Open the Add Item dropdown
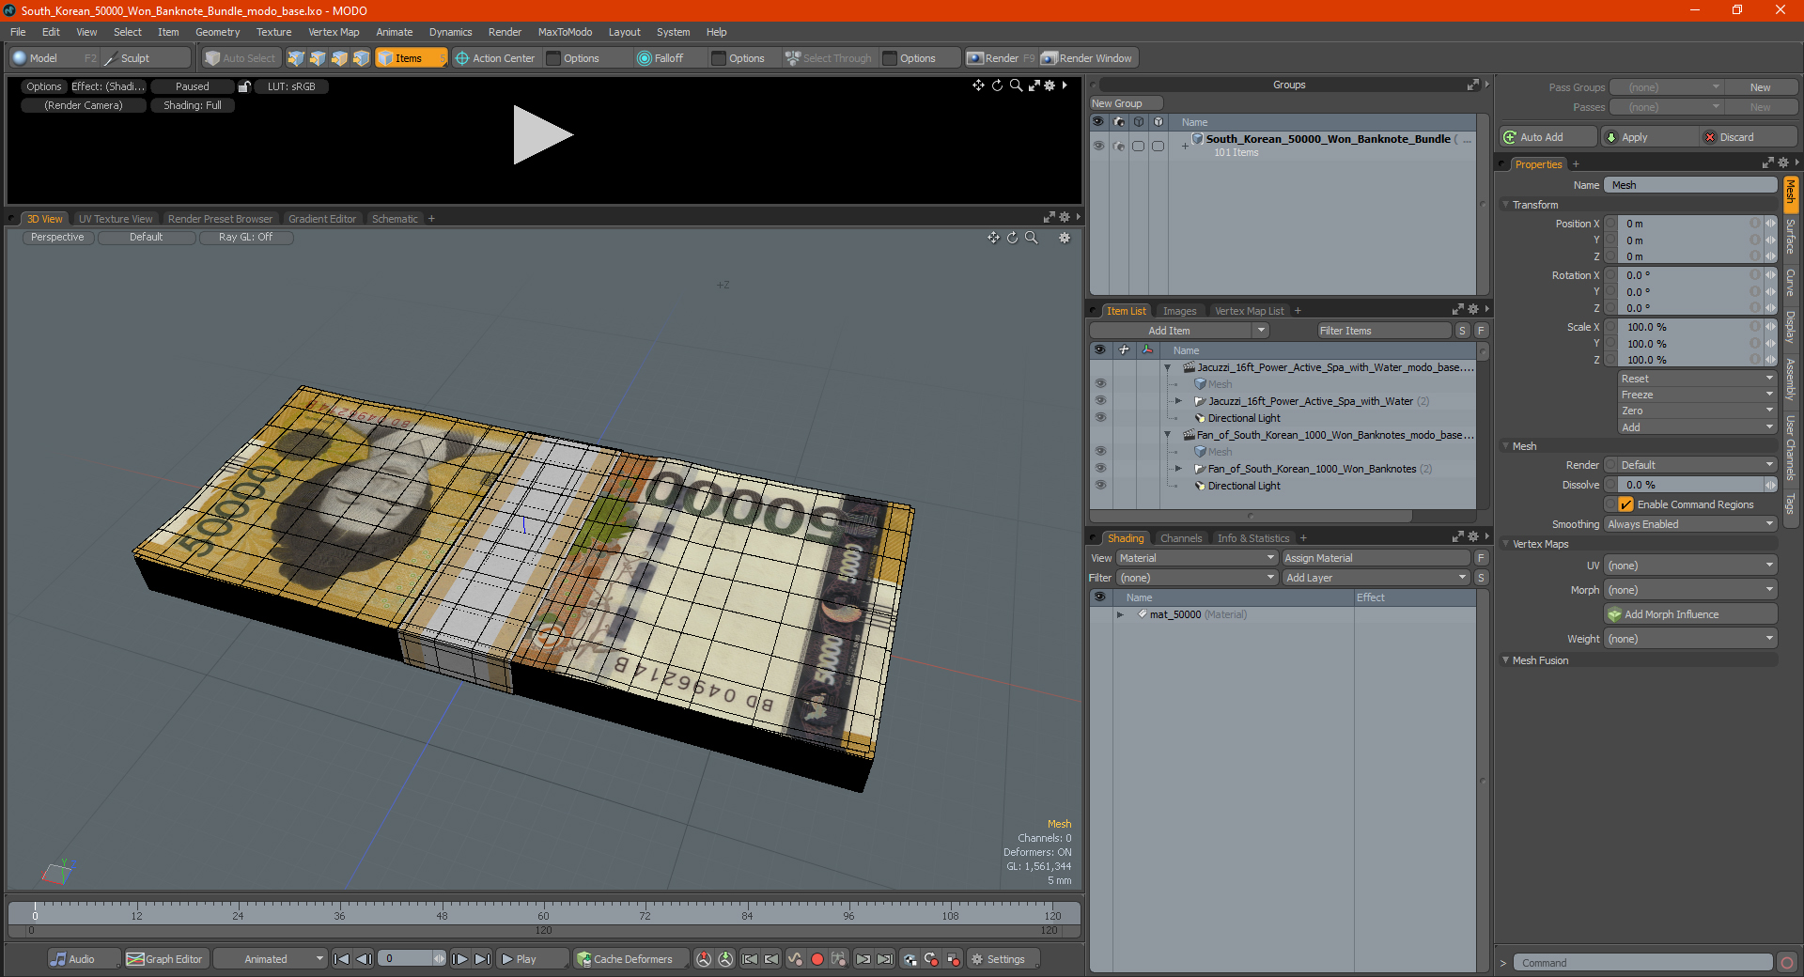Image resolution: width=1804 pixels, height=977 pixels. [1261, 331]
